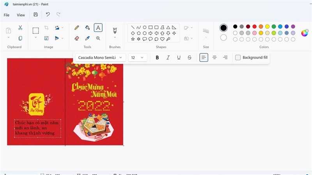Toggle Strikethrough text formatting

point(190,58)
